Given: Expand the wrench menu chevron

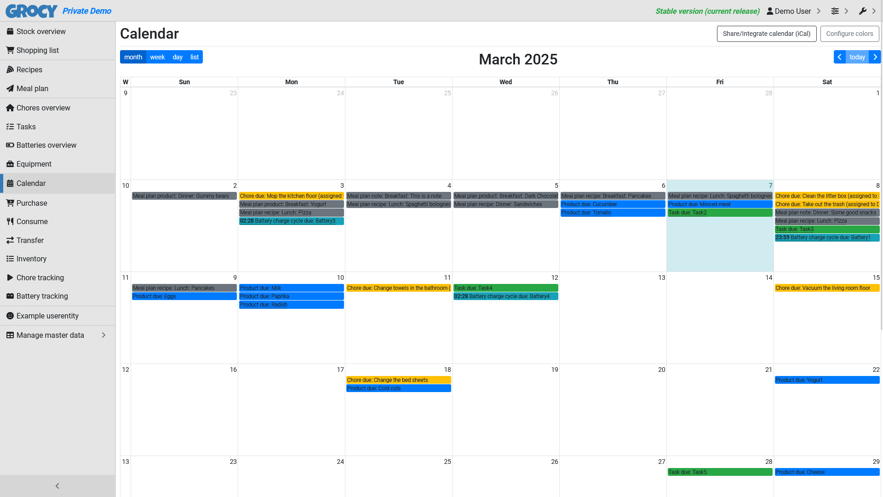Looking at the screenshot, I should pyautogui.click(x=874, y=11).
